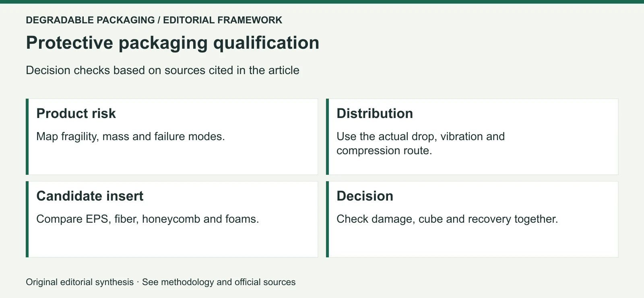
Task: Select the 'DEGRADABLE PACKAGING / EDITORIAL FRAMEWORK' header text
Action: click(154, 20)
